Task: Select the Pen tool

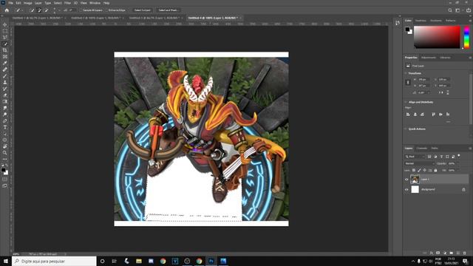Action: pyautogui.click(x=5, y=121)
